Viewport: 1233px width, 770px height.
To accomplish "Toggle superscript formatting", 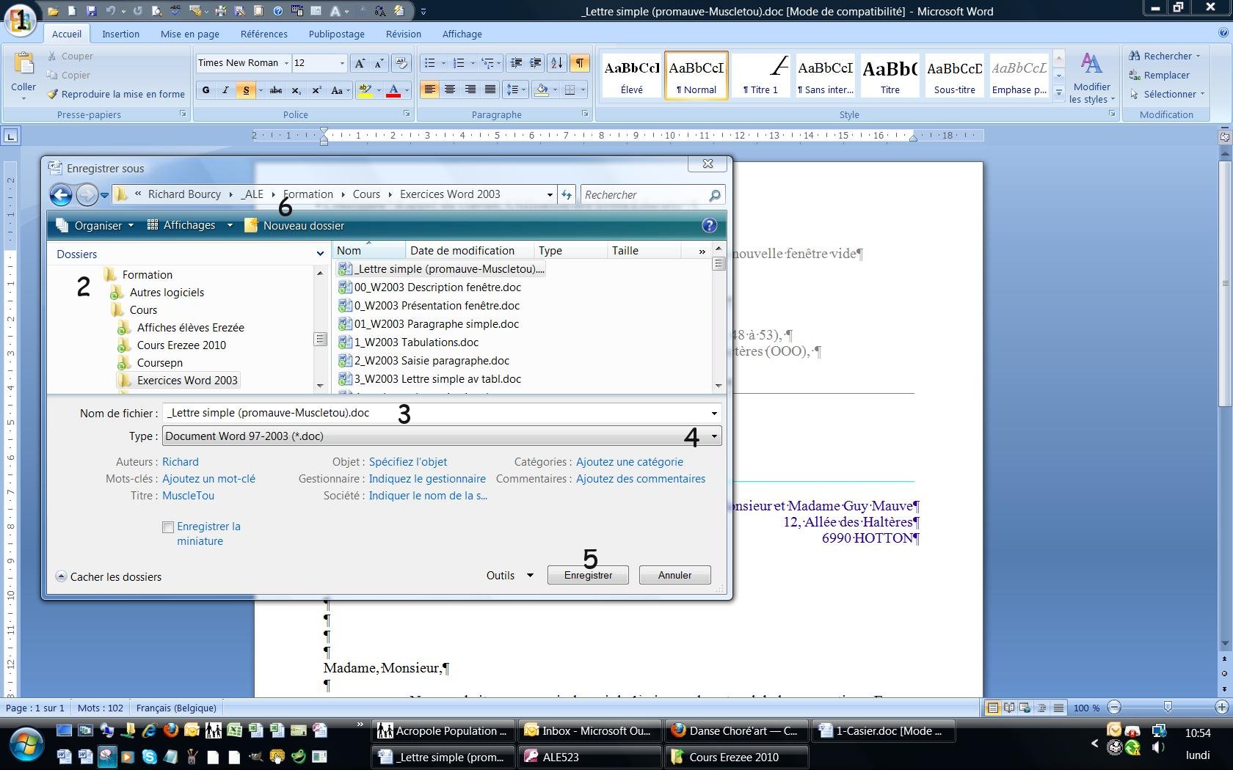I will pos(316,90).
